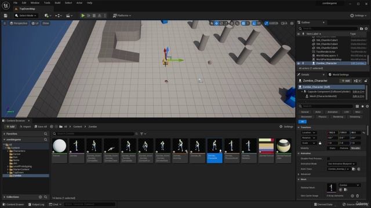
Task: Toggle the Disable Post Process checkbox
Action: click(329, 158)
